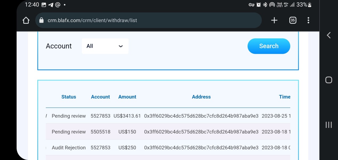Viewport: 338px width, 160px height.
Task: Tap the site security padlock icon
Action: 41,20
